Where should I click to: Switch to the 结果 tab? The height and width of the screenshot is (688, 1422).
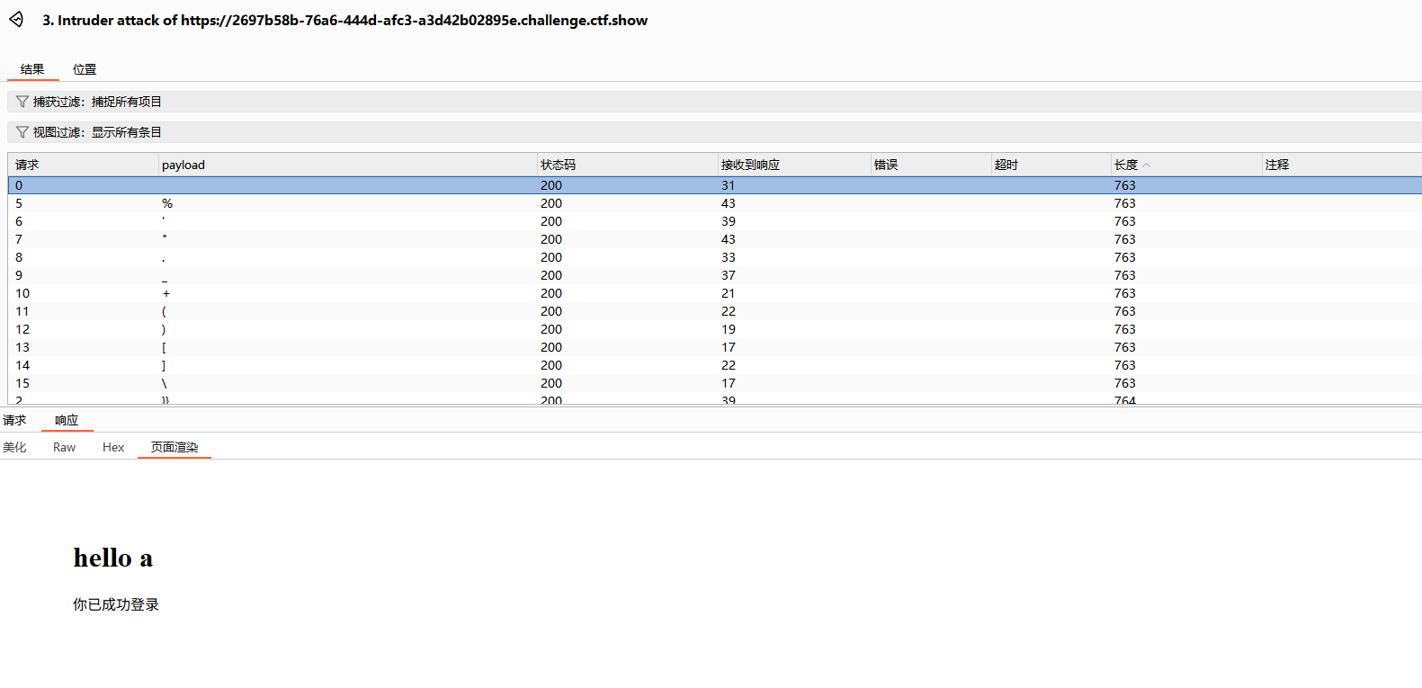pos(32,69)
